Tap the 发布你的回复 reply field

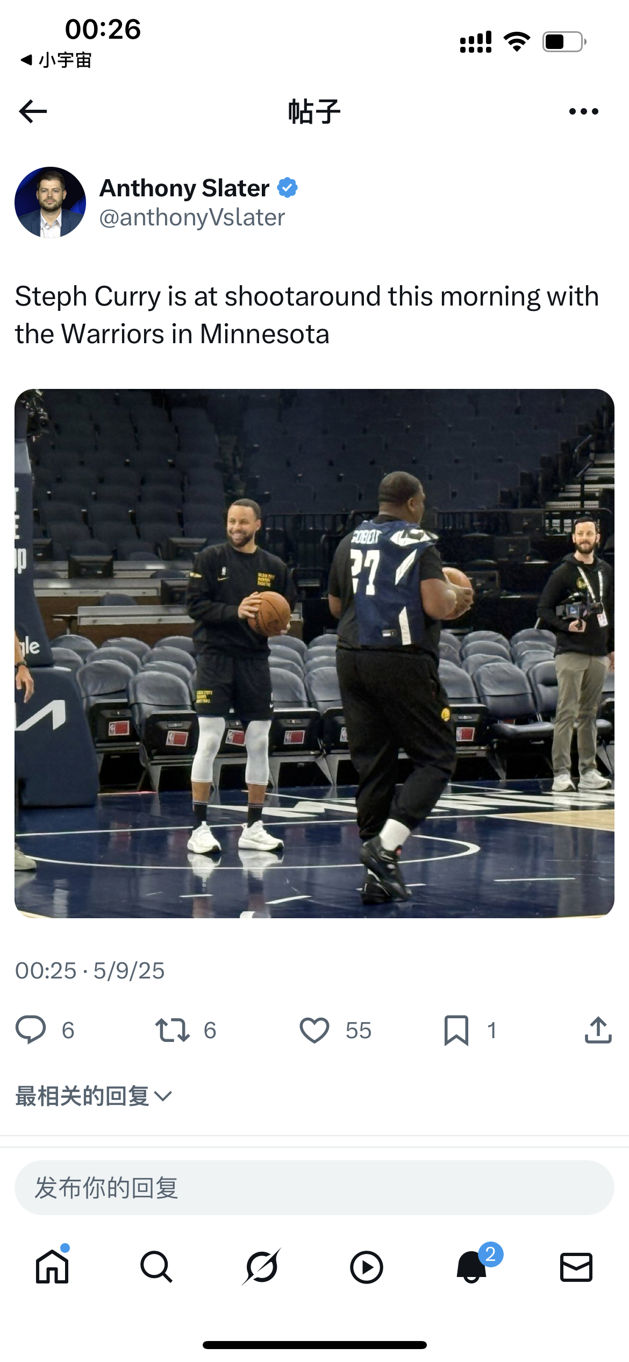tap(314, 1187)
